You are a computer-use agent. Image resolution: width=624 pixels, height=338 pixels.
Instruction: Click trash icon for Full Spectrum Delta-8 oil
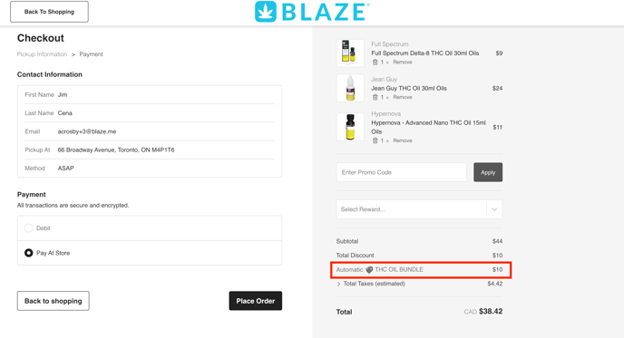coord(375,62)
